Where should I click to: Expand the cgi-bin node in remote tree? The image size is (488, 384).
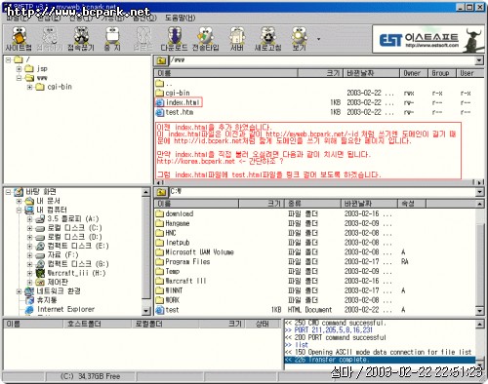[29, 87]
